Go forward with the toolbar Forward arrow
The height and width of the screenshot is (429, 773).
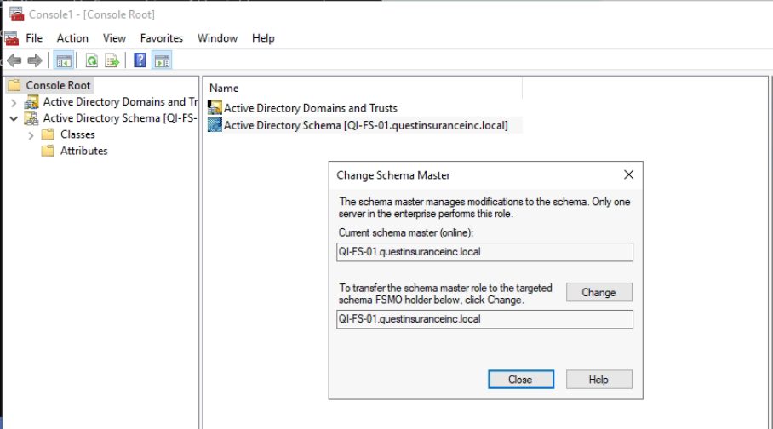pyautogui.click(x=35, y=60)
